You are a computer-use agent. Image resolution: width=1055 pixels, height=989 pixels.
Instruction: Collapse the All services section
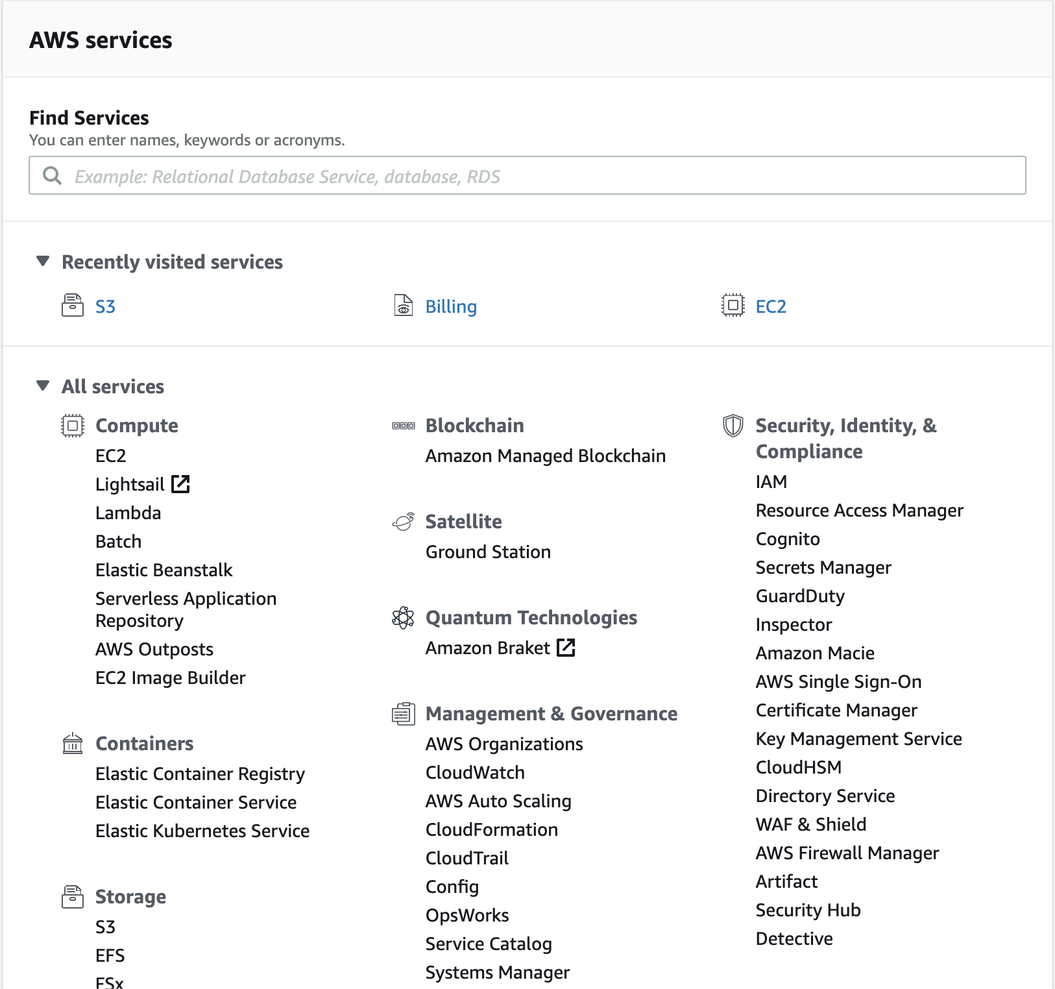(43, 386)
